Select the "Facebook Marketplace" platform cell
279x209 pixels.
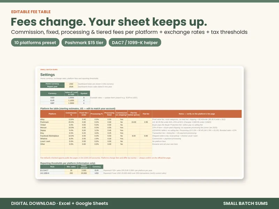click(52, 136)
